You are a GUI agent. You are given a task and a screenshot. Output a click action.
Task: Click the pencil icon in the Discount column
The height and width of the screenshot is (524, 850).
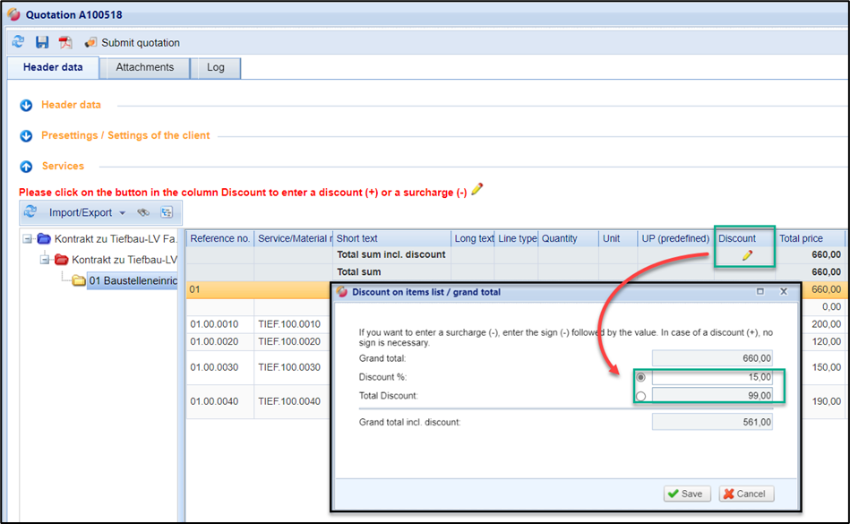[746, 255]
